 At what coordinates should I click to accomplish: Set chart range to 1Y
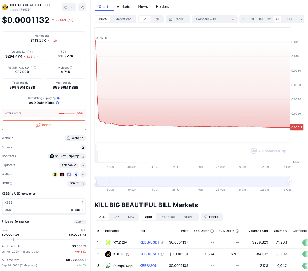pyautogui.click(x=269, y=19)
